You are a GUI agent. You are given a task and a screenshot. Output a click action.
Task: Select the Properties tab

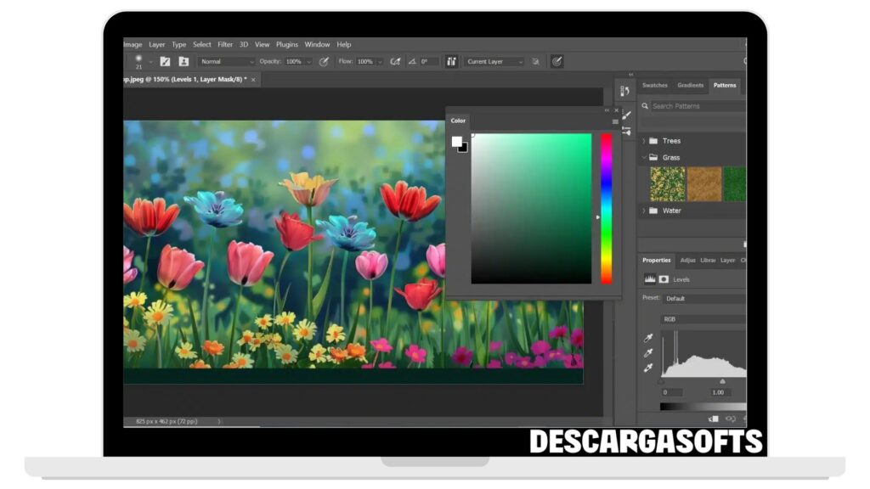(657, 260)
